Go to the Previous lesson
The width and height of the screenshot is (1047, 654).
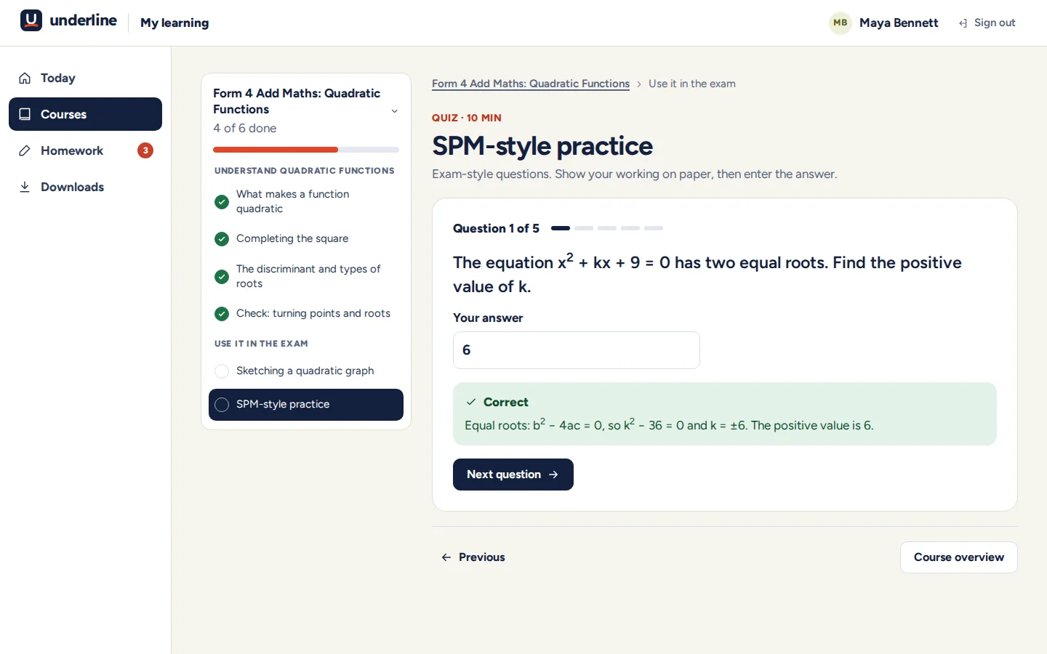point(473,557)
